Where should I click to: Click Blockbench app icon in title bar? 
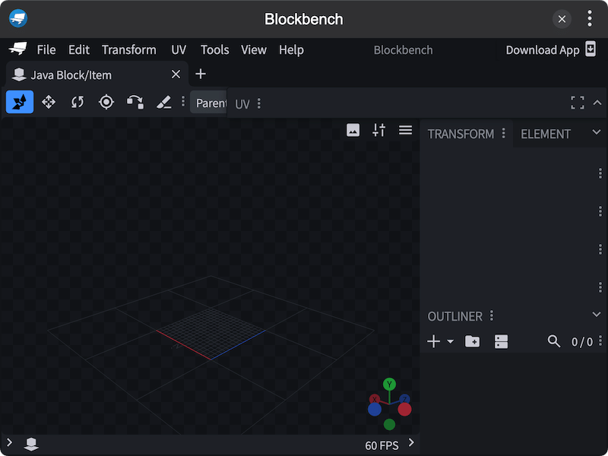click(17, 18)
